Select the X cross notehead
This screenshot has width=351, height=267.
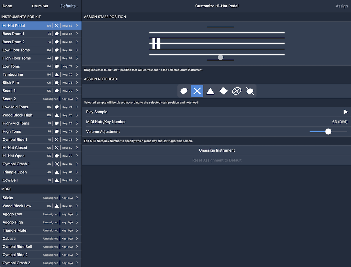197,91
